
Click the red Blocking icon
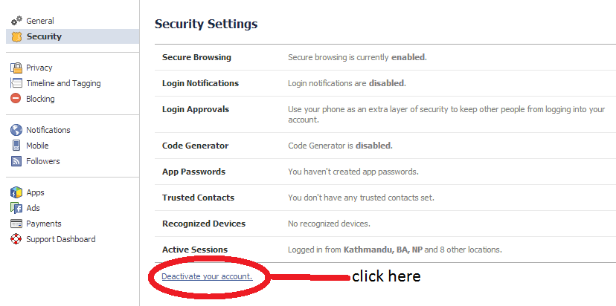coord(16,99)
